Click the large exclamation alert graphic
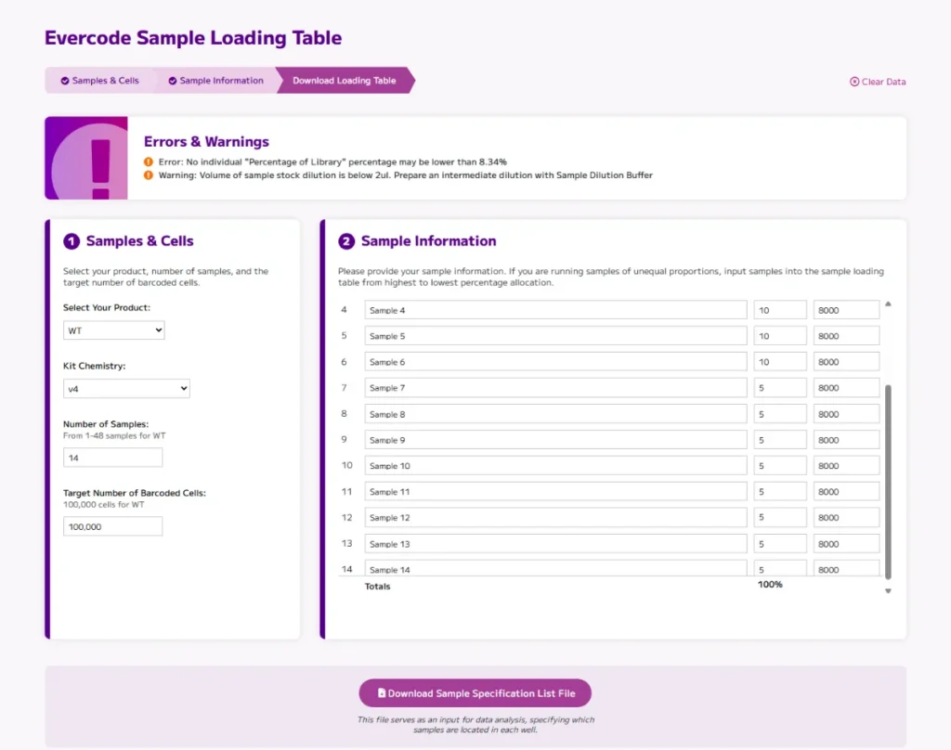This screenshot has width=951, height=750. click(85, 158)
